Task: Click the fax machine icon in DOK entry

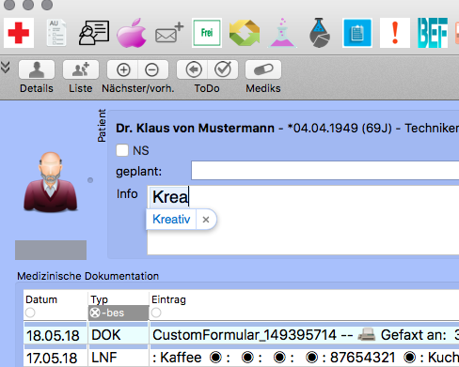Action: pyautogui.click(x=367, y=335)
